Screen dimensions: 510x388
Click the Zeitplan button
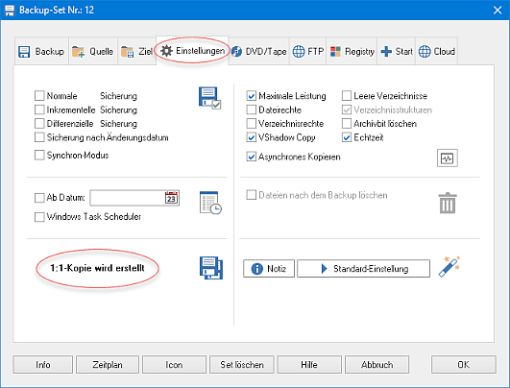pyautogui.click(x=108, y=365)
